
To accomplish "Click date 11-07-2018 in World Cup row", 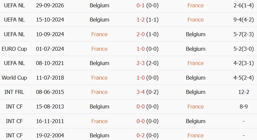I will click(50, 78).
